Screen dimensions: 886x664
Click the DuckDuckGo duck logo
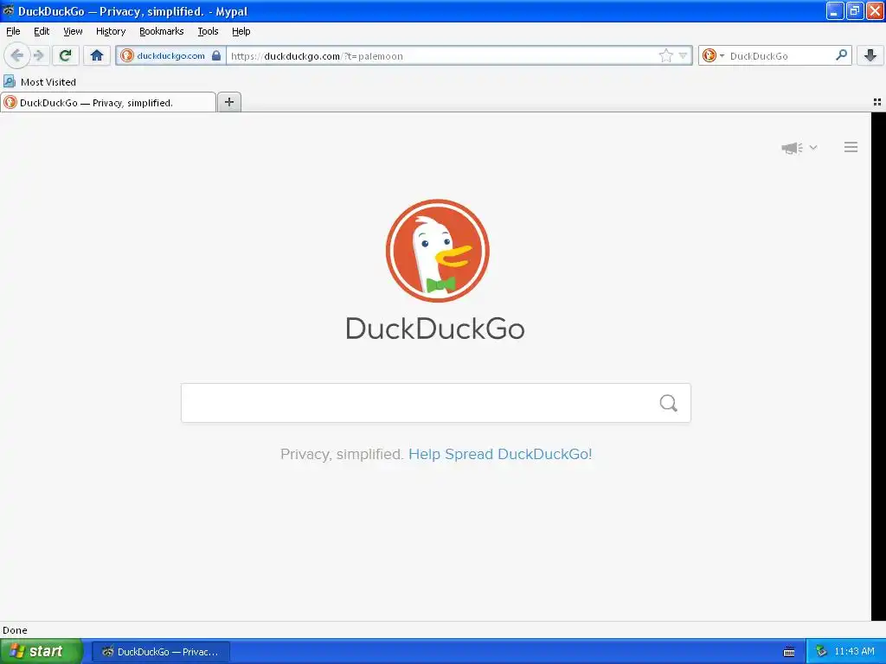(x=437, y=251)
